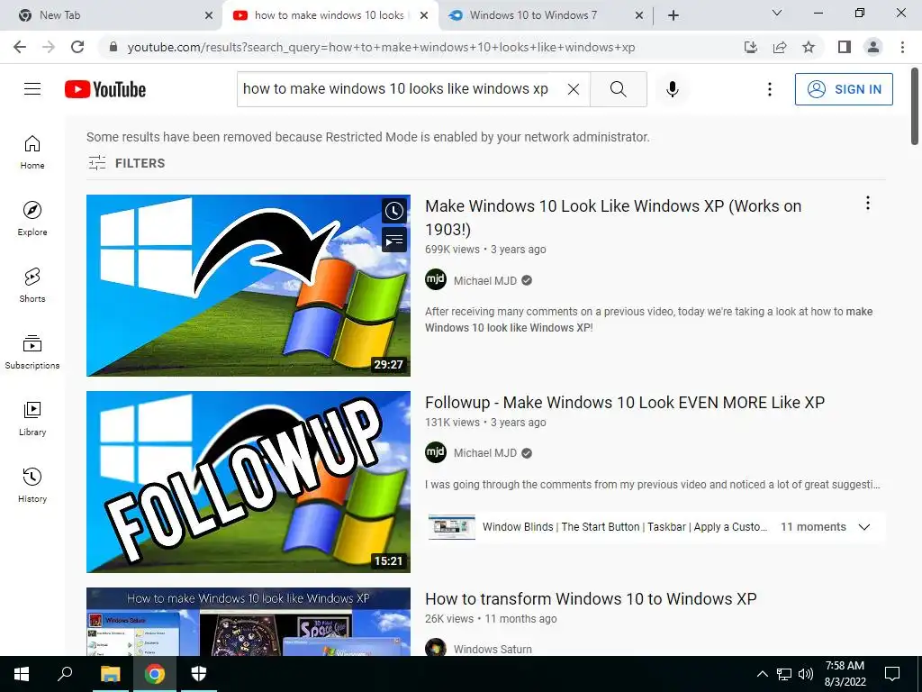Open taskbar search
Screen dimensions: 922x692
(x=65, y=674)
